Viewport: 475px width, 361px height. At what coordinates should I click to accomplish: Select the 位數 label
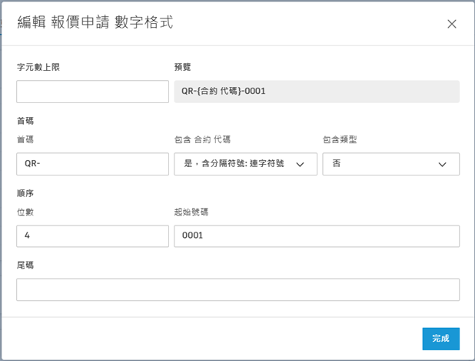pyautogui.click(x=25, y=212)
